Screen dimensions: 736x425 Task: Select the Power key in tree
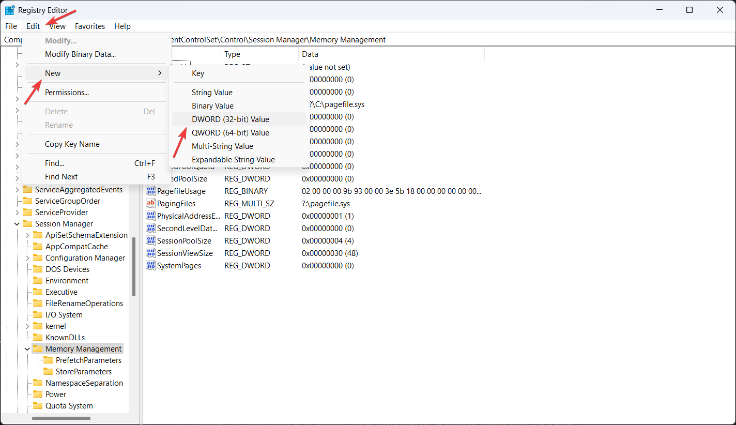56,394
